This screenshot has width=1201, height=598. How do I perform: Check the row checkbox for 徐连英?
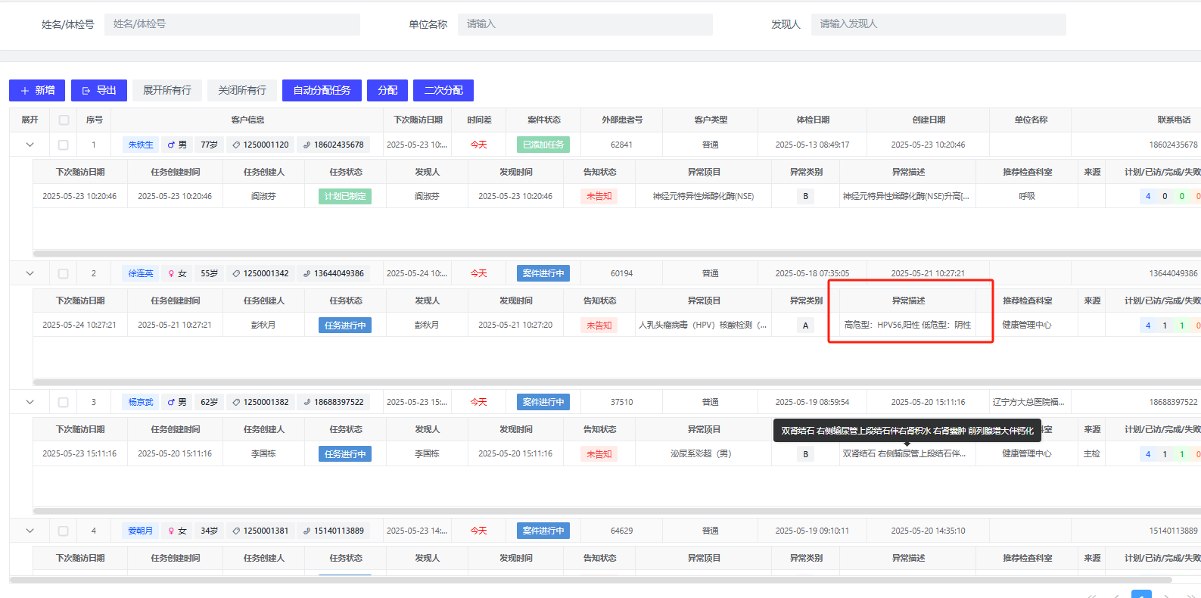[64, 273]
